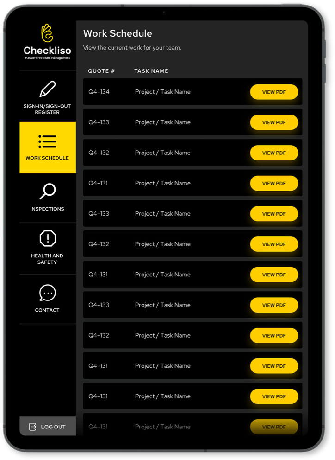Open the PDF of the first Q4-132 row
This screenshot has width=335, height=460.
coord(274,153)
